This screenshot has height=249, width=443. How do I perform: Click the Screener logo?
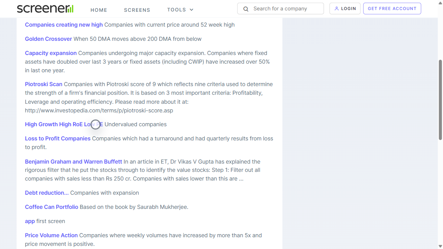tap(45, 9)
